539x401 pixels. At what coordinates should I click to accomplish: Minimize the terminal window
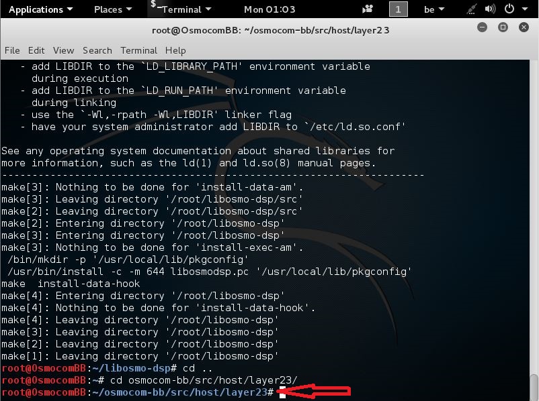coord(483,27)
